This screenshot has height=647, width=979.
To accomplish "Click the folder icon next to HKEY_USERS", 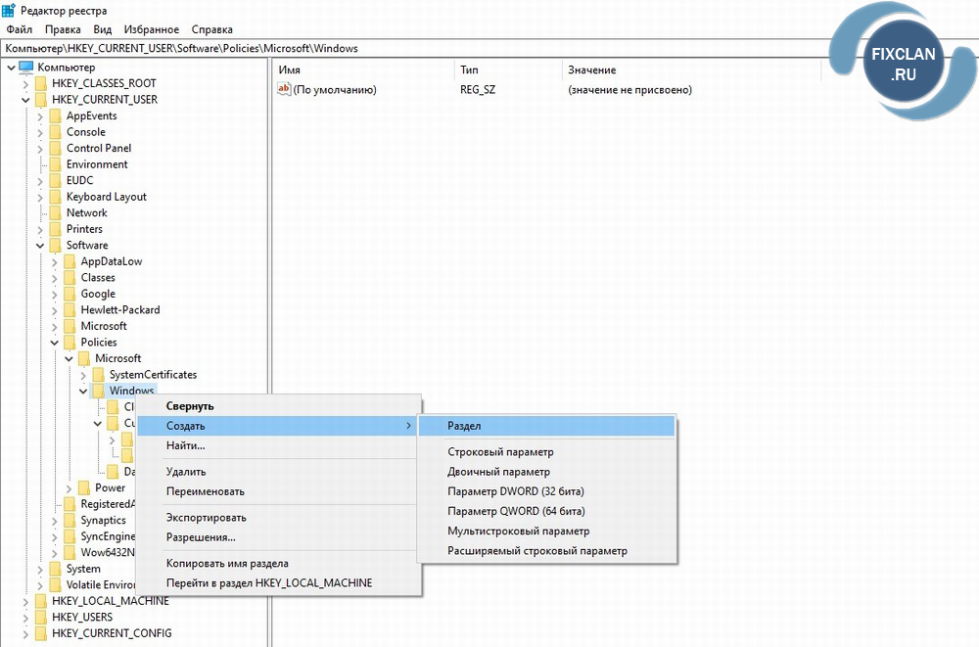I will pos(40,618).
